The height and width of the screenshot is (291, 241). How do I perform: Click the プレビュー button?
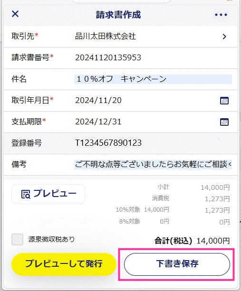coord(48,194)
